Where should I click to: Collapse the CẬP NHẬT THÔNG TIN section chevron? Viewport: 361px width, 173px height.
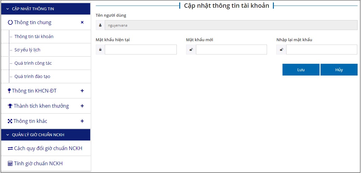point(8,9)
